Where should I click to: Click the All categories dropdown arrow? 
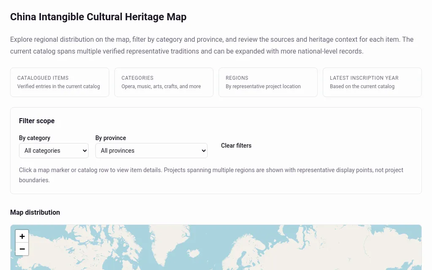click(84, 151)
